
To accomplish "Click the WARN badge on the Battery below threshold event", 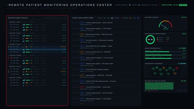I will tap(82, 35).
